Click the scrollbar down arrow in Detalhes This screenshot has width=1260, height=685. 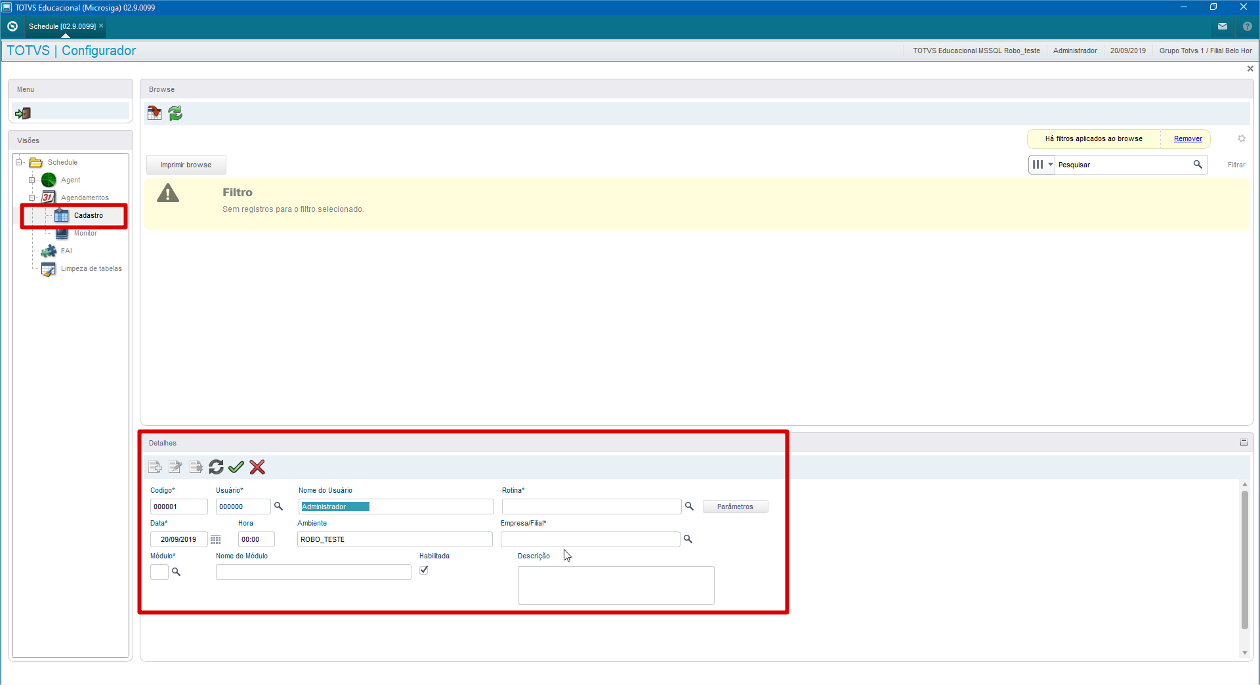(1244, 653)
